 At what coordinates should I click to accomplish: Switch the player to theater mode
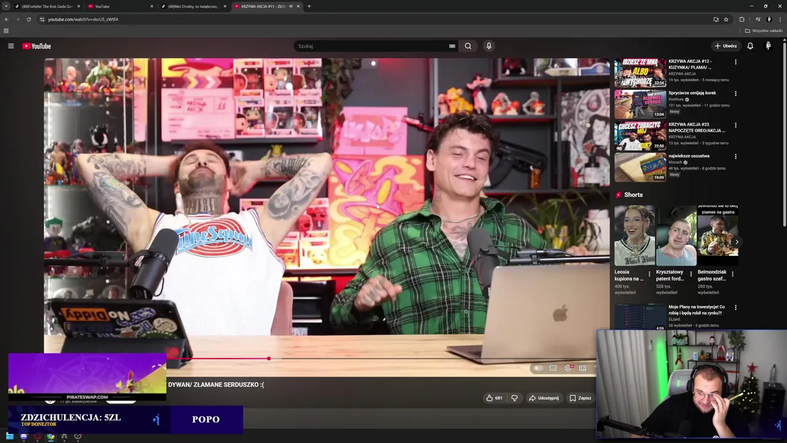coord(582,368)
